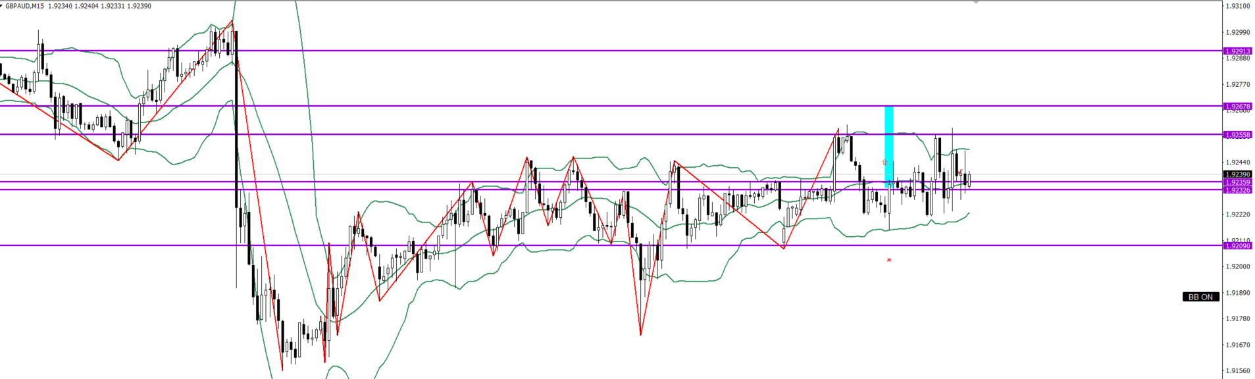This screenshot has width=1255, height=379.
Task: Click the black 1.92390 current price label
Action: [1237, 174]
